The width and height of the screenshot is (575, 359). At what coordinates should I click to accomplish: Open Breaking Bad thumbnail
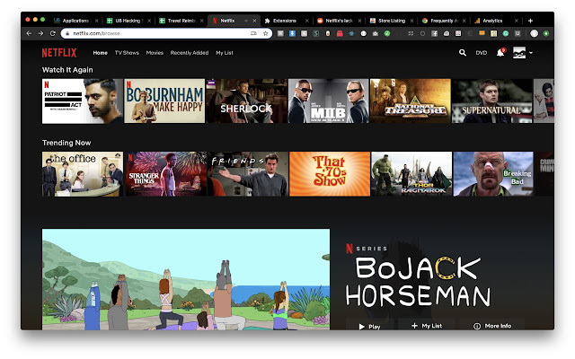coord(493,174)
